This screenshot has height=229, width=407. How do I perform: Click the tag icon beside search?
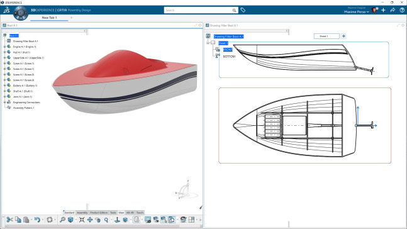[x=243, y=10]
